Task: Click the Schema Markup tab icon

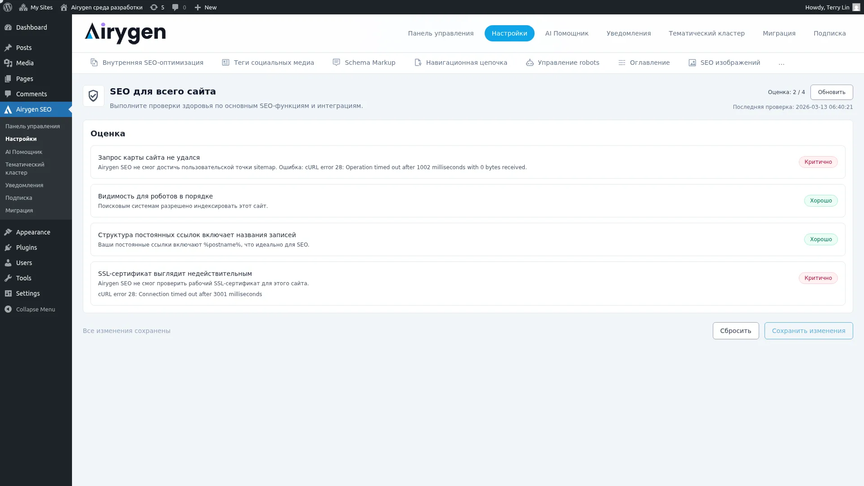Action: [336, 63]
